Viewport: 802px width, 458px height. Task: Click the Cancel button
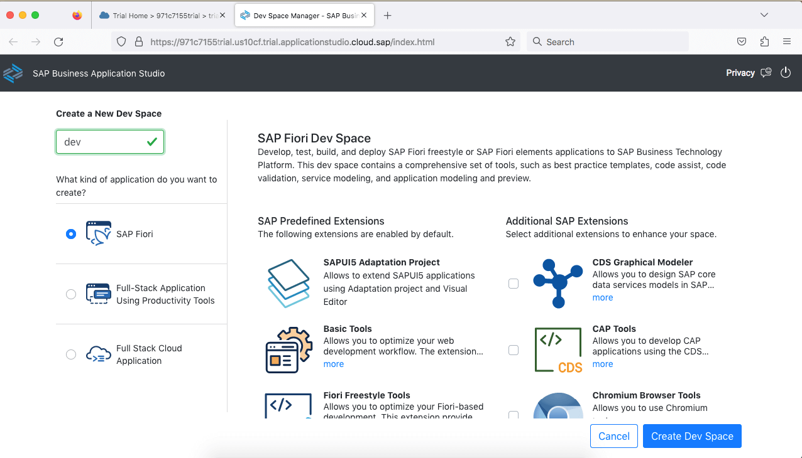coord(614,437)
